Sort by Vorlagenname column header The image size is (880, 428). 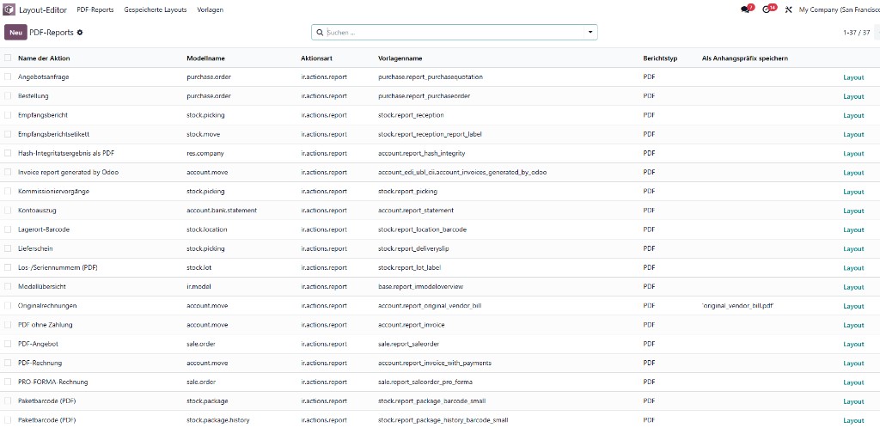[400, 58]
